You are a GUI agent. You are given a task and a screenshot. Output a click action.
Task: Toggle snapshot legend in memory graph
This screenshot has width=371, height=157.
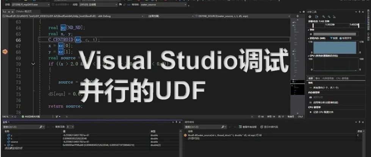click(334, 38)
